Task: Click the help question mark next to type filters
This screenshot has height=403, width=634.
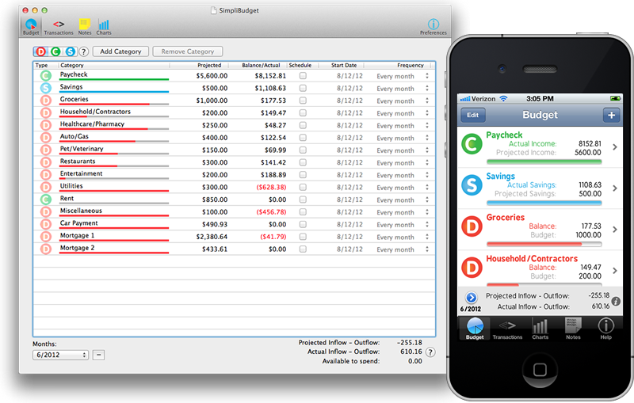Action: (84, 51)
